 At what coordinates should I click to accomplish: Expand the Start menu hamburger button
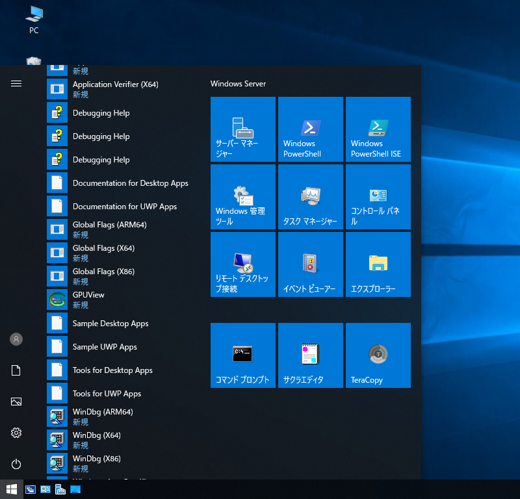point(16,84)
